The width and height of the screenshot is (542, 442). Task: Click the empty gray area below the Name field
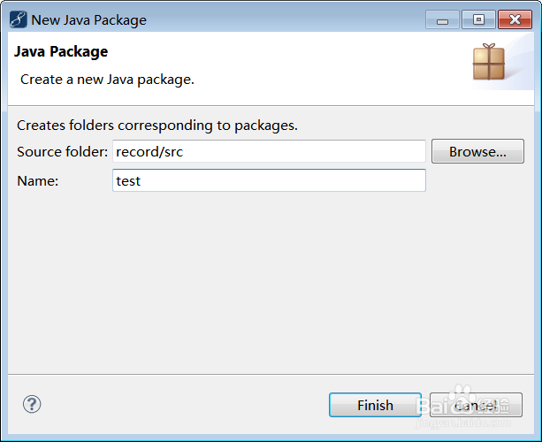pos(265,283)
